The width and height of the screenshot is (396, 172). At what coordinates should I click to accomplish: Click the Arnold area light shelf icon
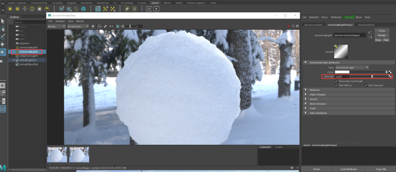10,8
